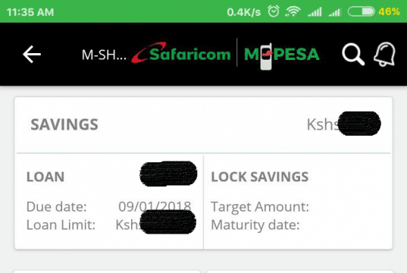Open notifications bell icon
This screenshot has height=273, width=407.
[x=384, y=55]
